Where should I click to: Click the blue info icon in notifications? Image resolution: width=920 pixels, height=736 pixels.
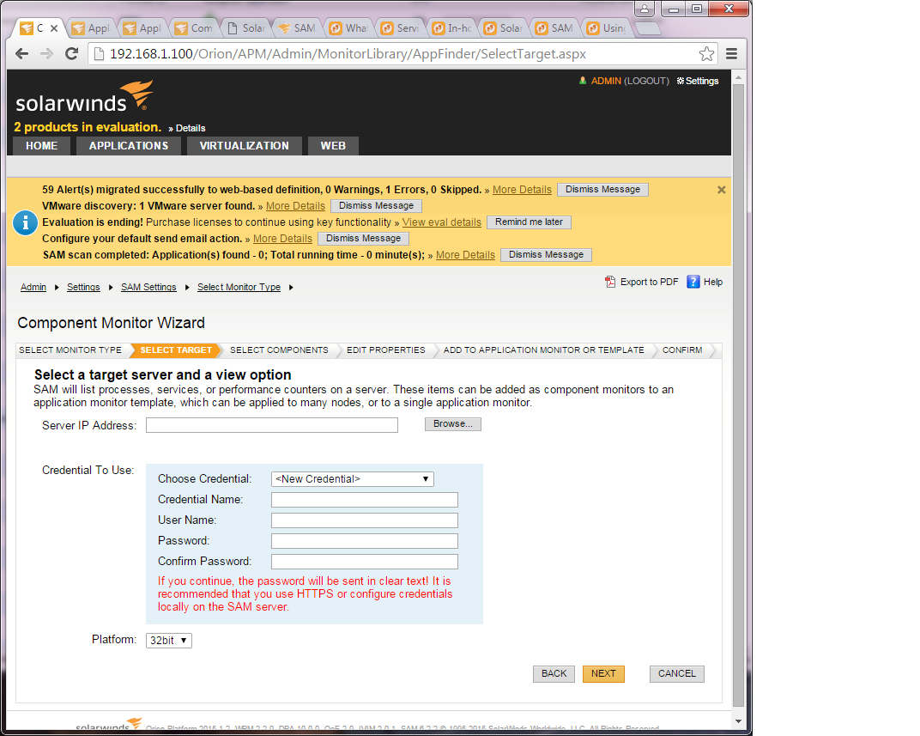(25, 223)
